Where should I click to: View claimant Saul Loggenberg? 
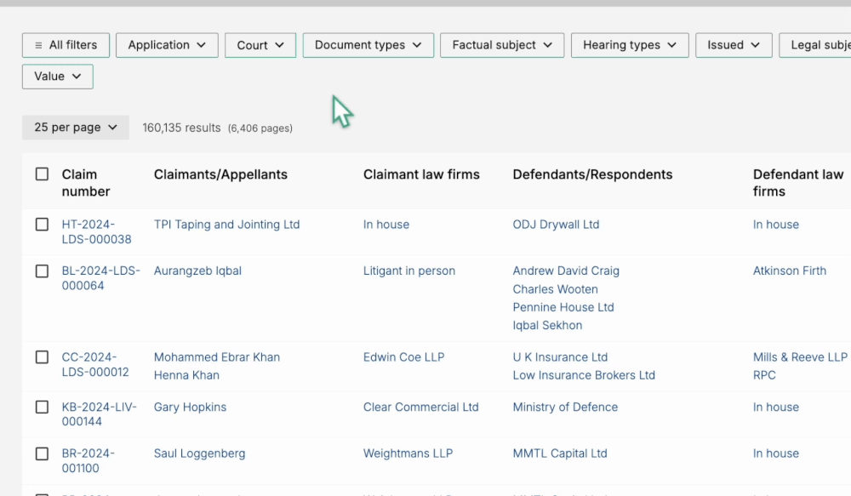pyautogui.click(x=200, y=453)
